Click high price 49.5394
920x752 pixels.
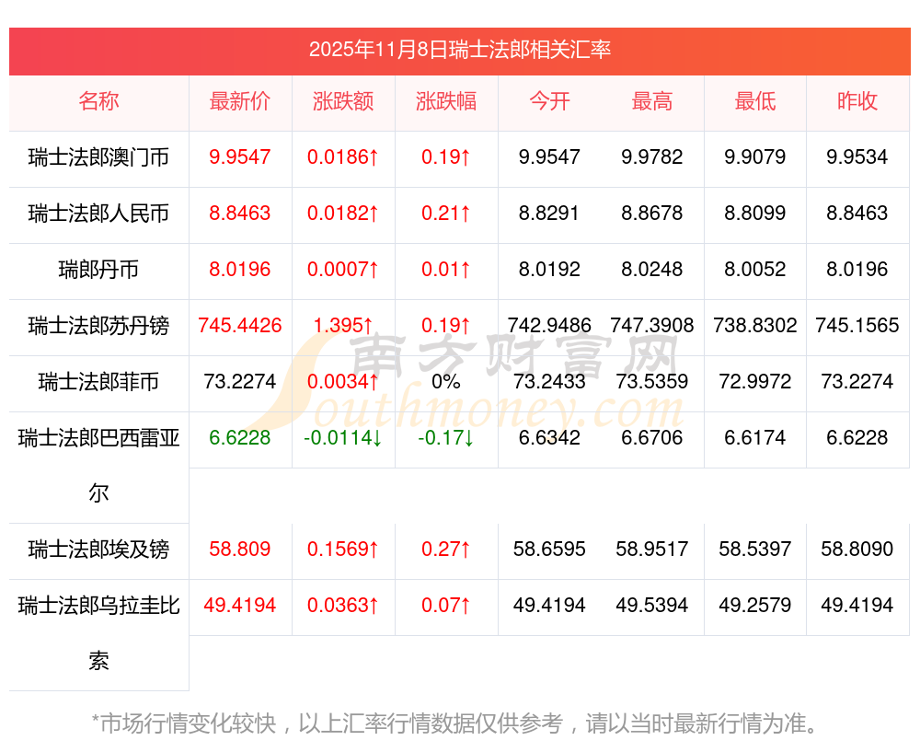[652, 606]
